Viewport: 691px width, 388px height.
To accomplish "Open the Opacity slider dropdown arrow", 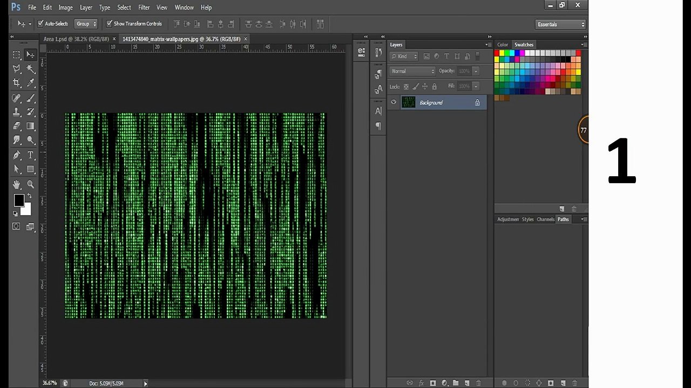I will point(476,71).
